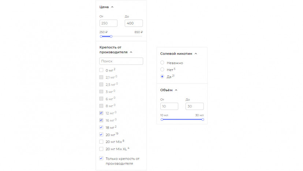Select the Неважно radio button

pyautogui.click(x=162, y=63)
